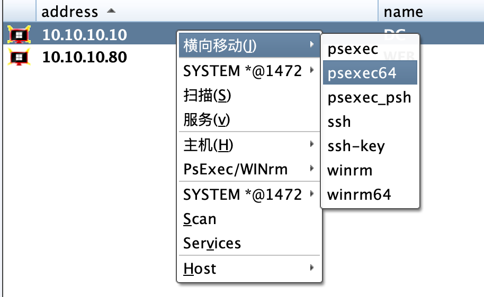
Task: Select the highlighted psexec64 option
Action: (362, 73)
